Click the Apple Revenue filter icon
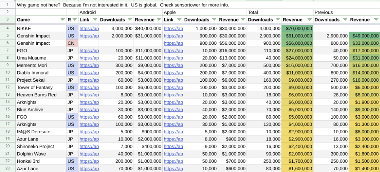The image size is (380, 172). coord(242,20)
